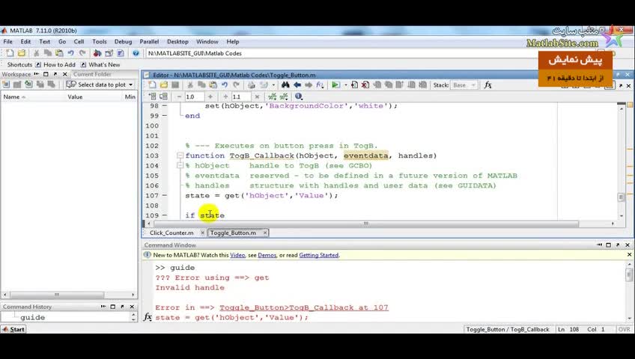Click the Getting Started link
The height and width of the screenshot is (359, 635).
click(319, 255)
